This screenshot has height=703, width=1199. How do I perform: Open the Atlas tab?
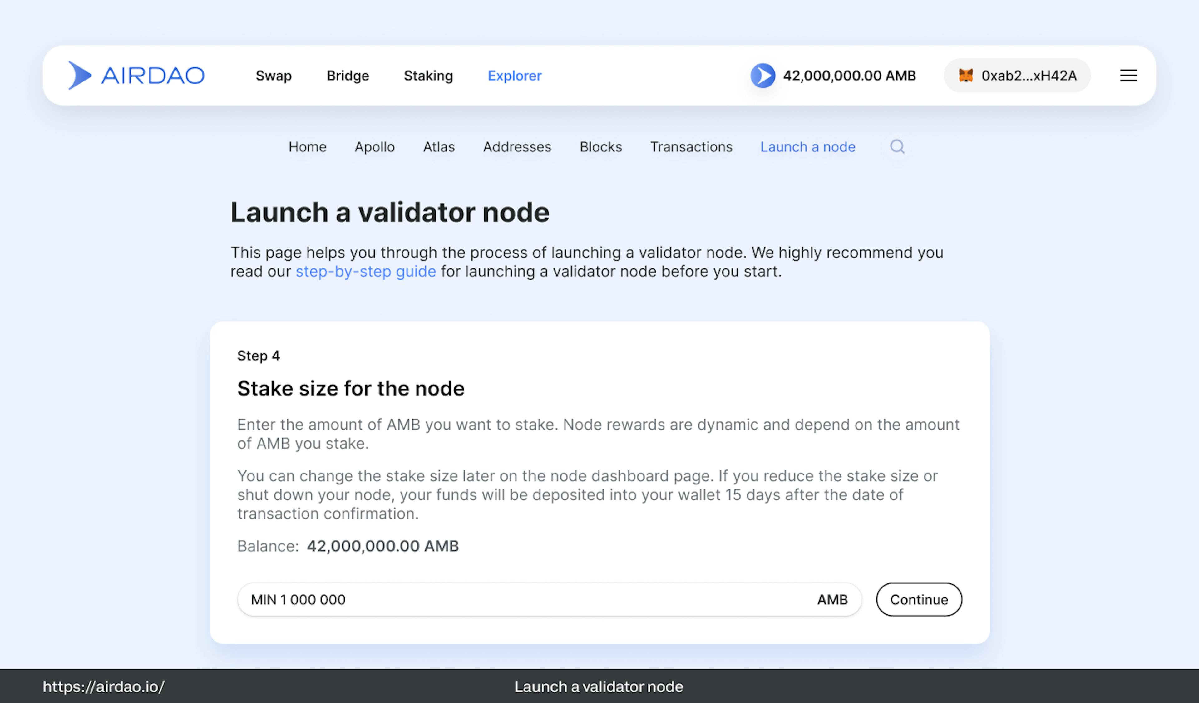[439, 147]
